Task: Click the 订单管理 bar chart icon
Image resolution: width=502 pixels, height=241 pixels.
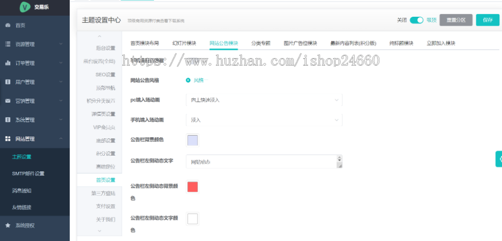Action: (8, 63)
